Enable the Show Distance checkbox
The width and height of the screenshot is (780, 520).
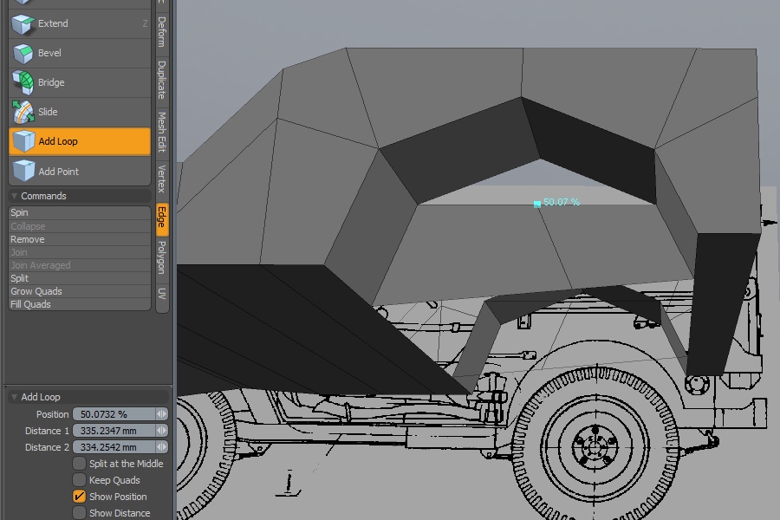pyautogui.click(x=79, y=512)
